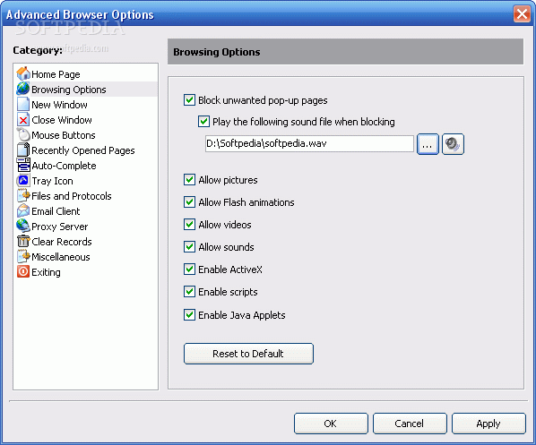
Task: Click the Files and Protocols icon
Action: pos(23,196)
